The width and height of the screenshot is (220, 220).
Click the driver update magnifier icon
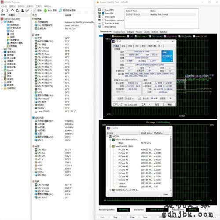pyautogui.click(x=60, y=11)
